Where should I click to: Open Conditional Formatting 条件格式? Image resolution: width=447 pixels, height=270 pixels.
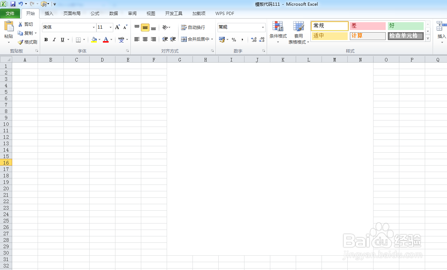pyautogui.click(x=278, y=32)
